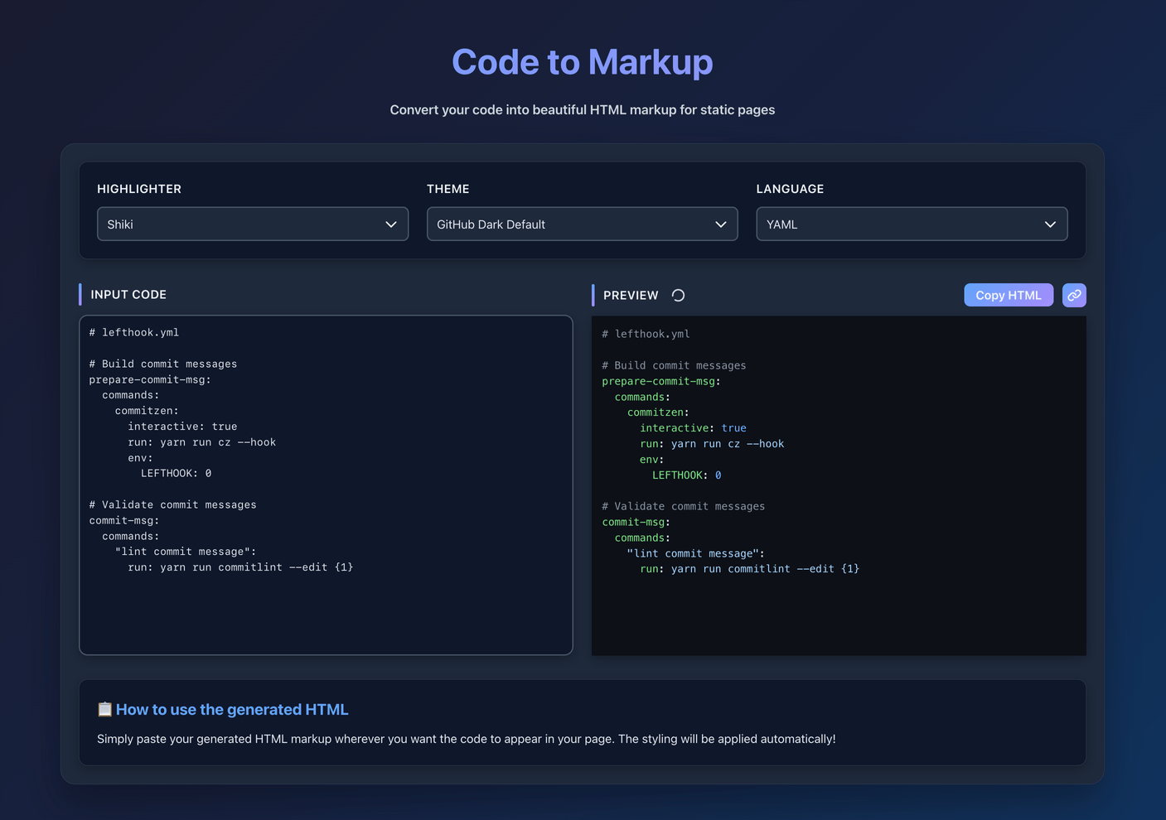Click the Copy HTML button
The height and width of the screenshot is (820, 1166).
(x=1009, y=295)
